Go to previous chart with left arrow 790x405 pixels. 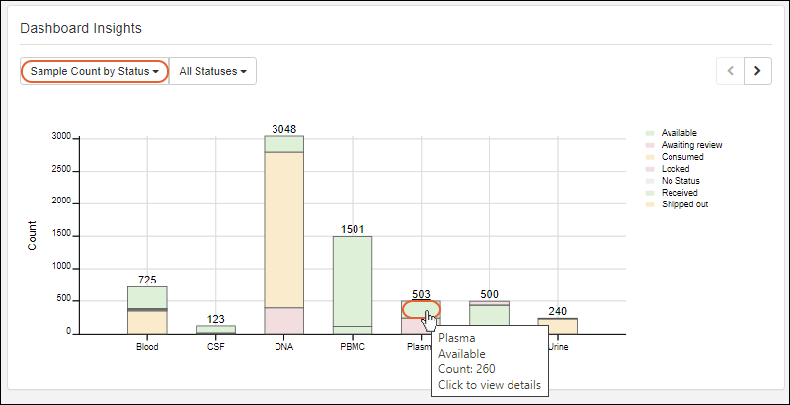pos(731,71)
